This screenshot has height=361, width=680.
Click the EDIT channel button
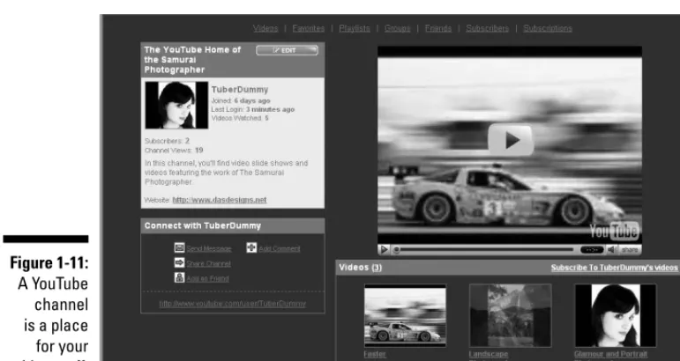(287, 50)
